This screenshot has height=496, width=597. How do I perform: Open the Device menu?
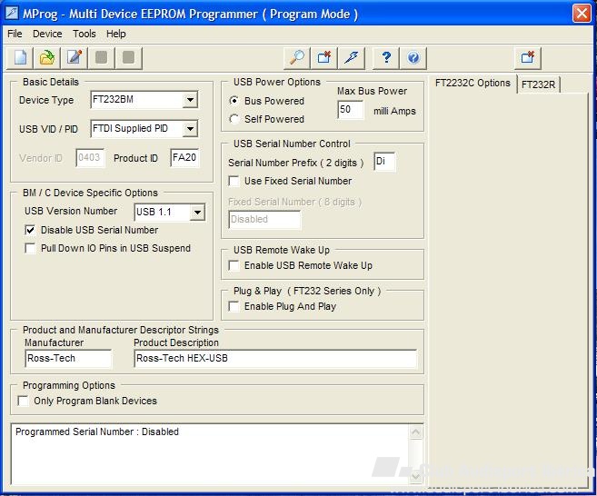coord(47,34)
